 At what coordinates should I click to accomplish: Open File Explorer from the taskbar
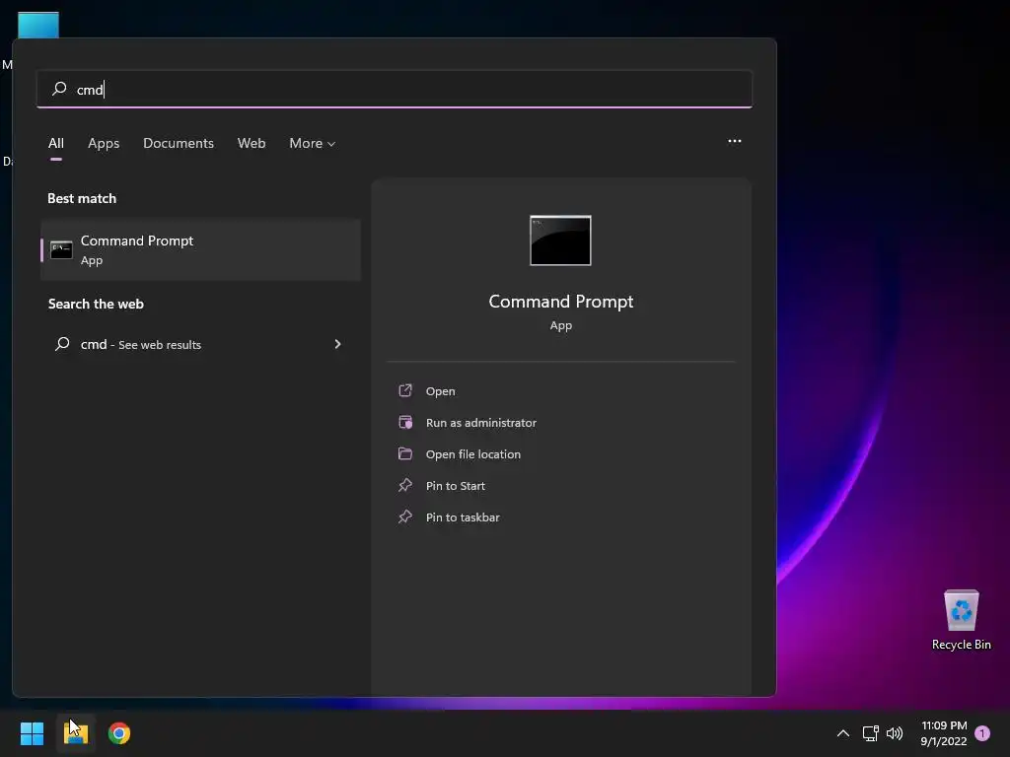[x=75, y=733]
